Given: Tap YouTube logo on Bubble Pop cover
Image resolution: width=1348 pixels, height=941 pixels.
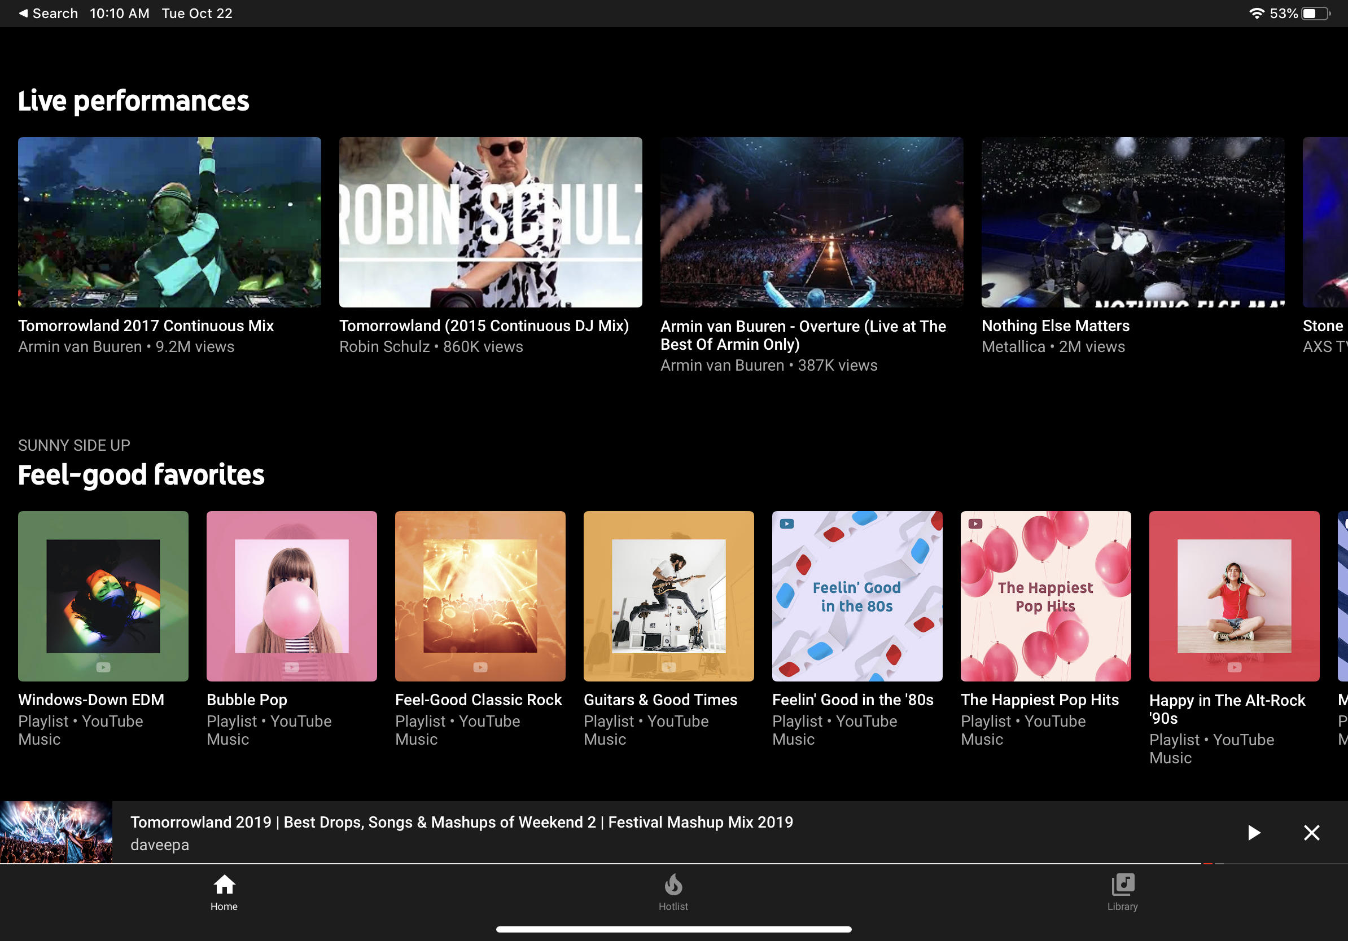Looking at the screenshot, I should point(292,667).
